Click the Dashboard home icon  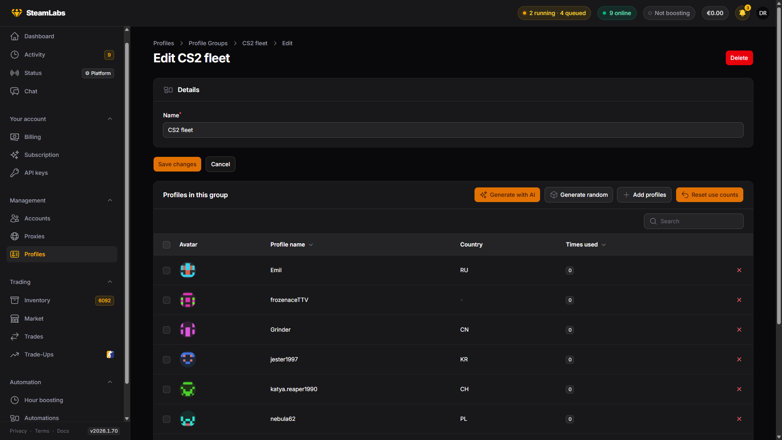pos(15,36)
